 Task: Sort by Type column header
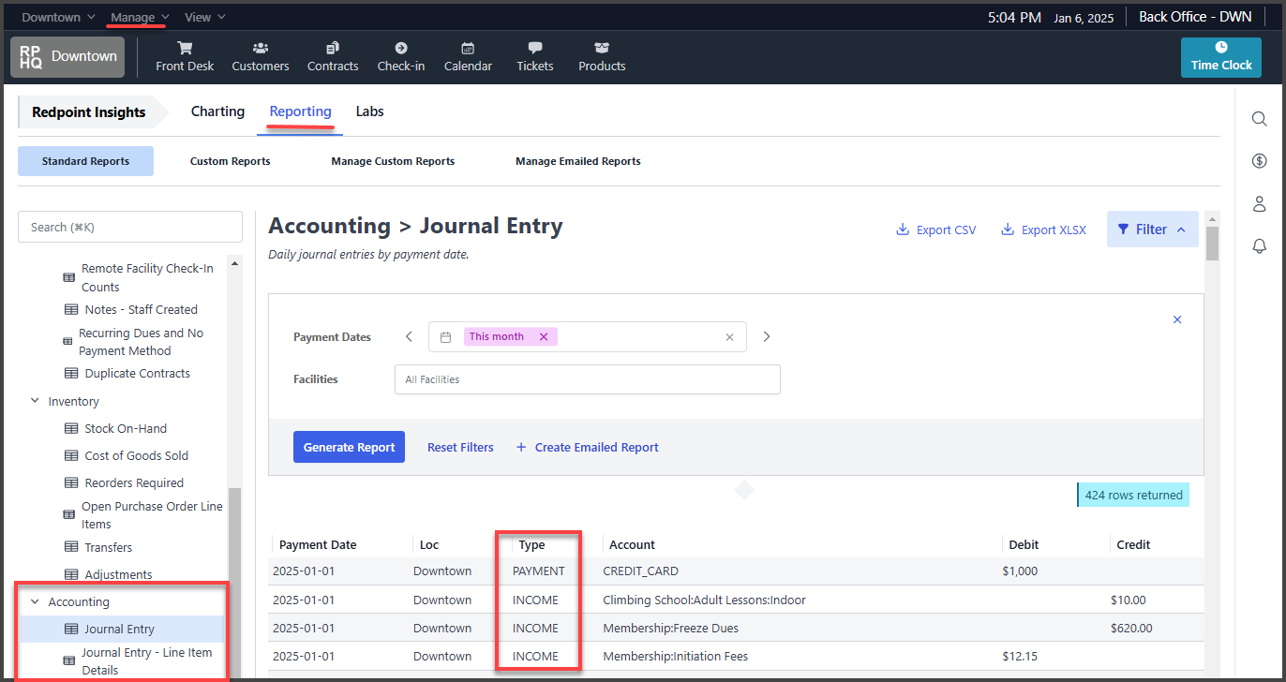pyautogui.click(x=531, y=544)
